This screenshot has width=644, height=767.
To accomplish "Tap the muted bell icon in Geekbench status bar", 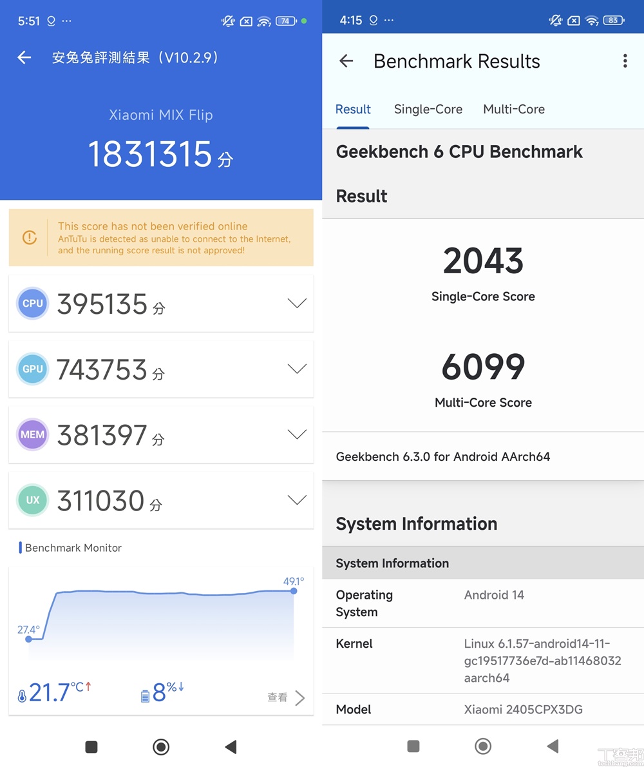I will [x=555, y=20].
